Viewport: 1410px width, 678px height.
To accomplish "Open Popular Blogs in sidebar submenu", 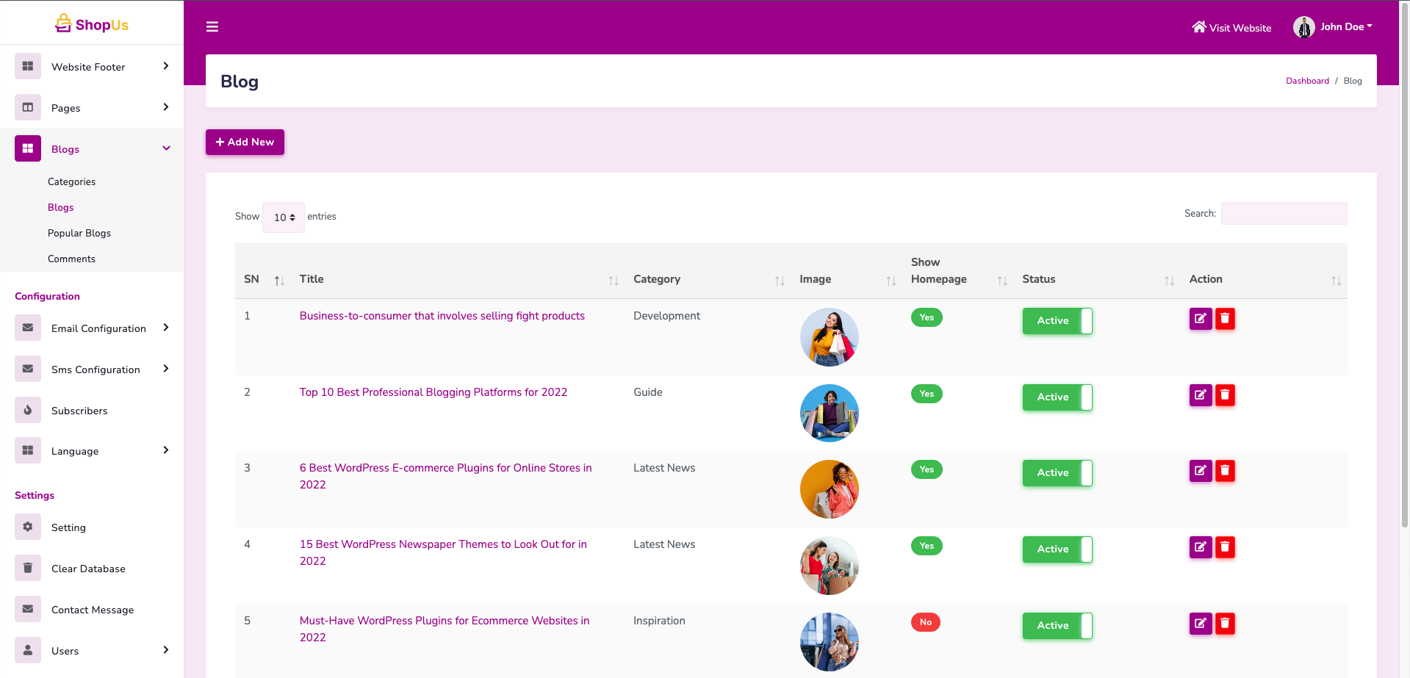I will (79, 233).
